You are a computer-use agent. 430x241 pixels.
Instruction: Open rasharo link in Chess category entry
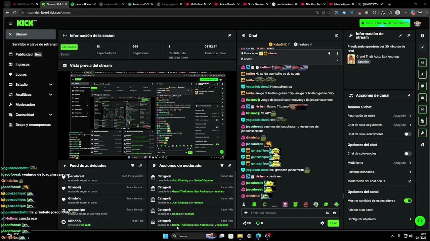click(x=189, y=214)
